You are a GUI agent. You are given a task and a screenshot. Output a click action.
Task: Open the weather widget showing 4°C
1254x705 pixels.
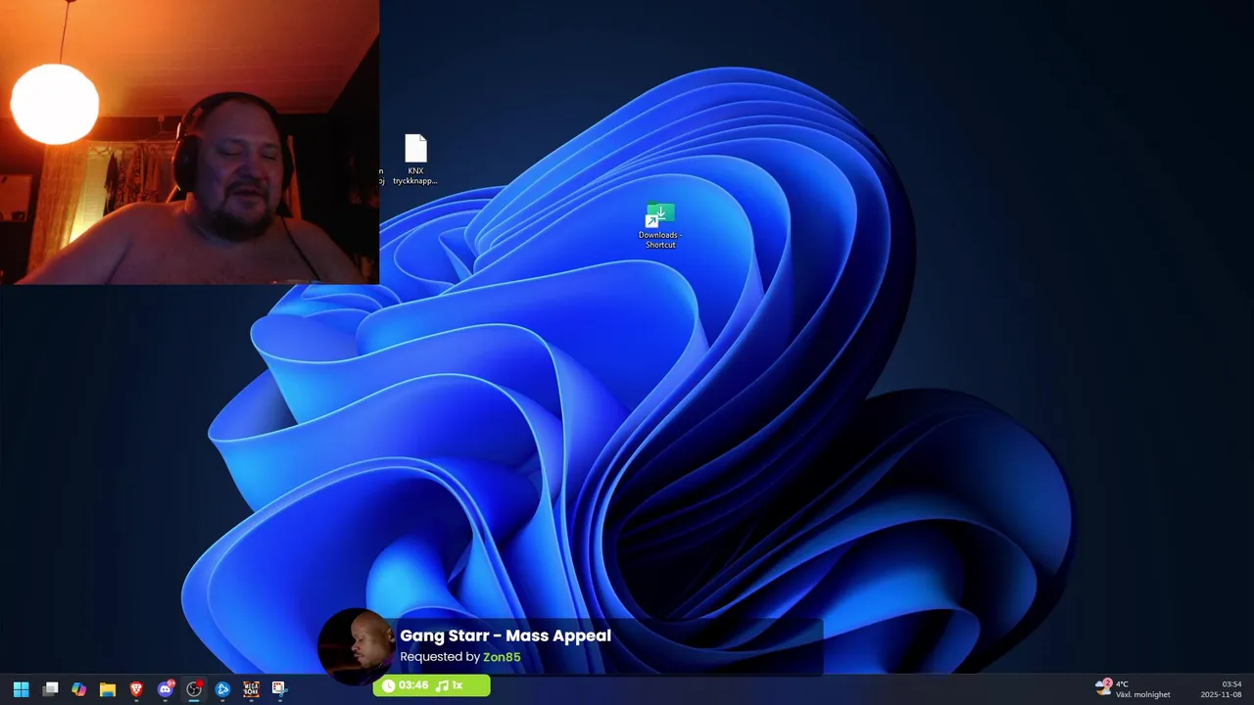click(x=1133, y=689)
